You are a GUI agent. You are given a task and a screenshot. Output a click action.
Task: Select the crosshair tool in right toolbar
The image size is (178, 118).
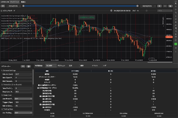click(176, 6)
